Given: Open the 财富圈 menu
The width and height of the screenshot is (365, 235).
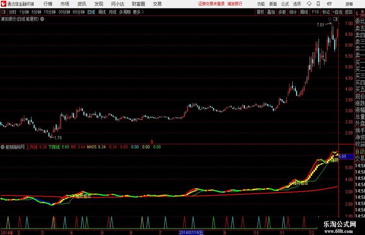Looking at the screenshot, I should (138, 4).
